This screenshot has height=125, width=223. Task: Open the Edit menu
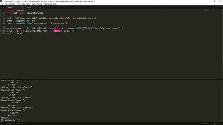point(6,4)
